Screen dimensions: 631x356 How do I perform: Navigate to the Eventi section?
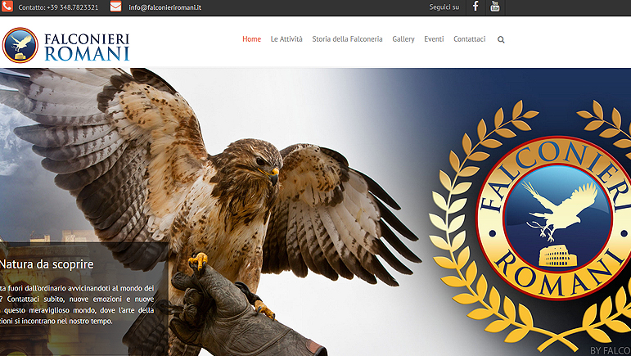pyautogui.click(x=434, y=39)
